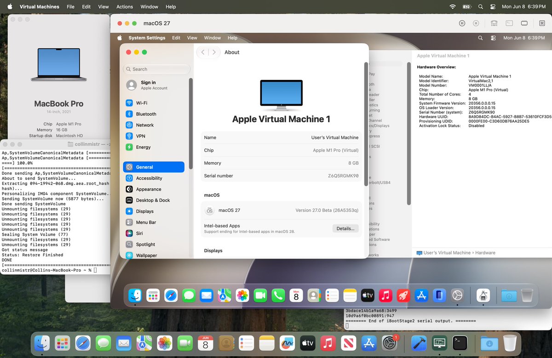Open Xcode in the host dock
This screenshot has width=552, height=358.
click(x=418, y=343)
